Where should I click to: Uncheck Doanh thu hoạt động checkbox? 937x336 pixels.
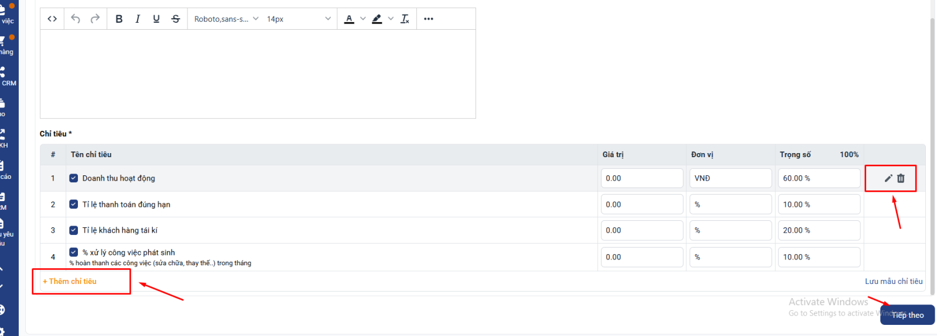(74, 178)
